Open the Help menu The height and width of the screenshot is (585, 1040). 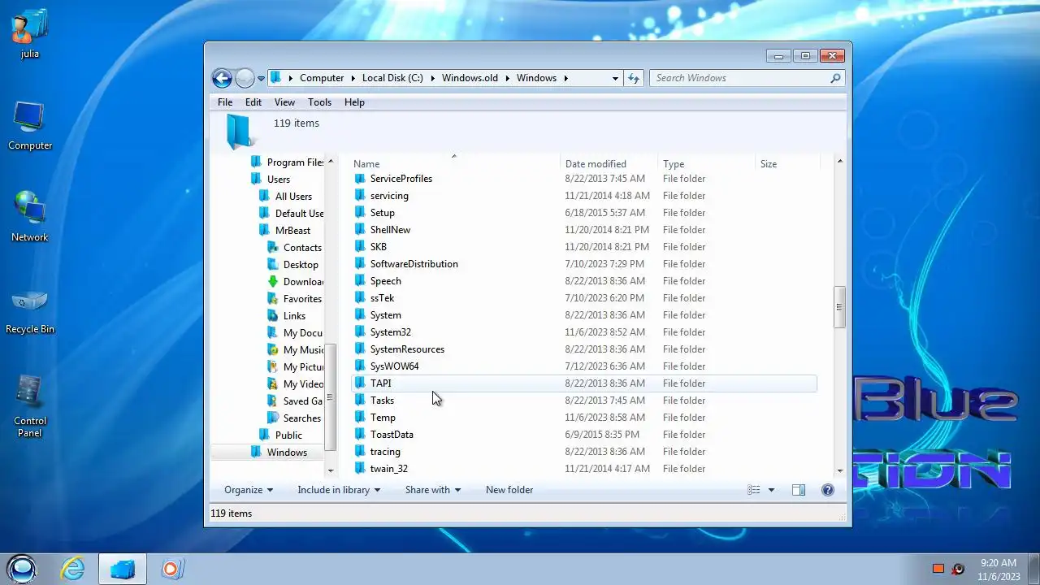(x=354, y=102)
